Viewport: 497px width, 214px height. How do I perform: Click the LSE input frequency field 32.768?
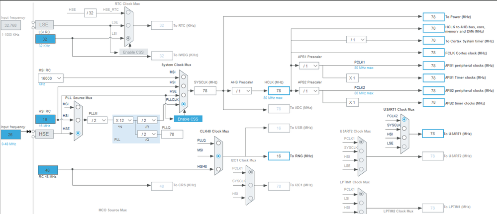pos(11,26)
